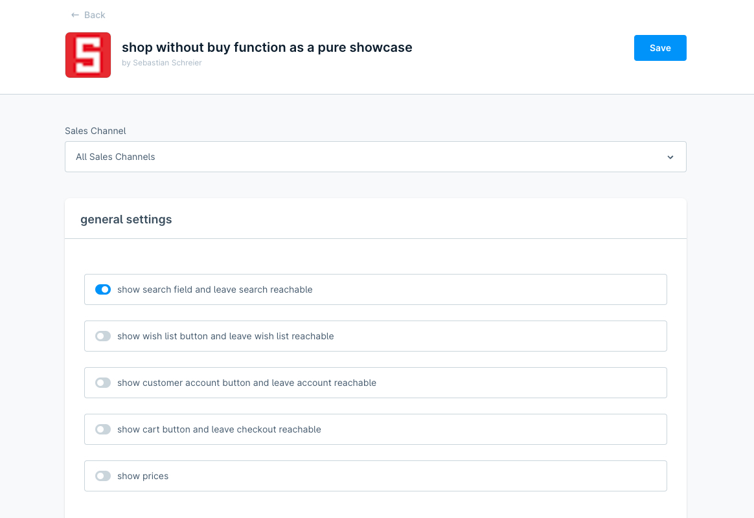The image size is (754, 518).
Task: Save the plugin configuration
Action: [659, 48]
